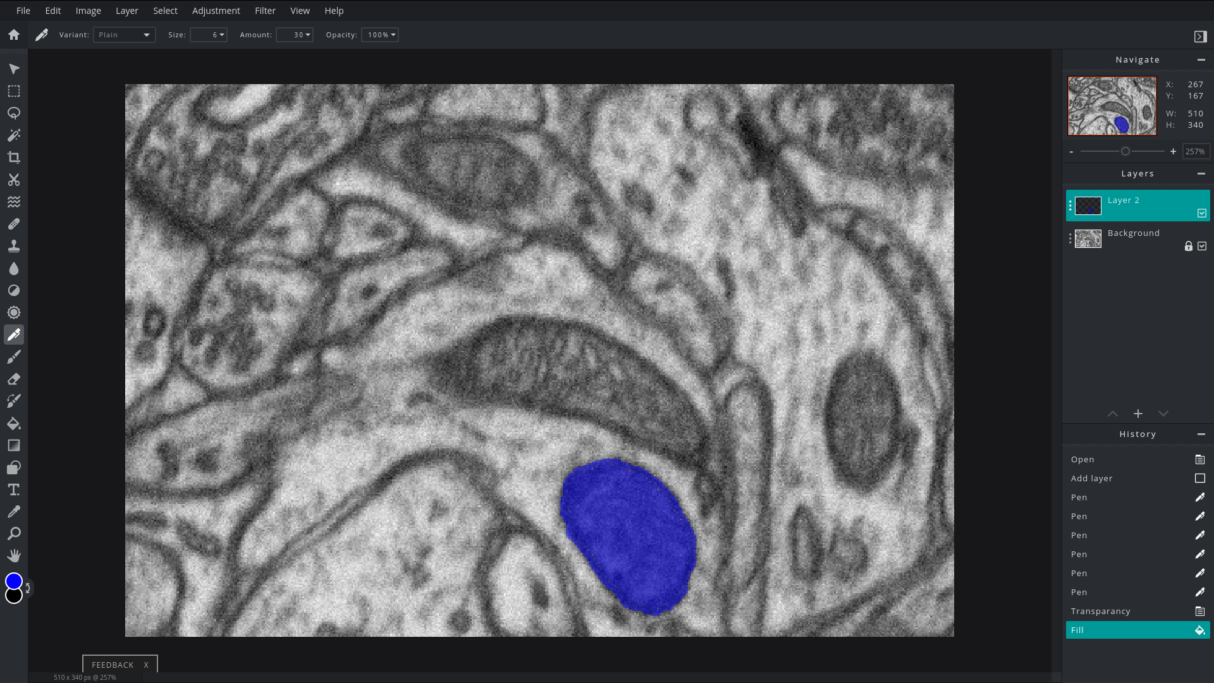Select the Cutout scissors tool

point(14,180)
